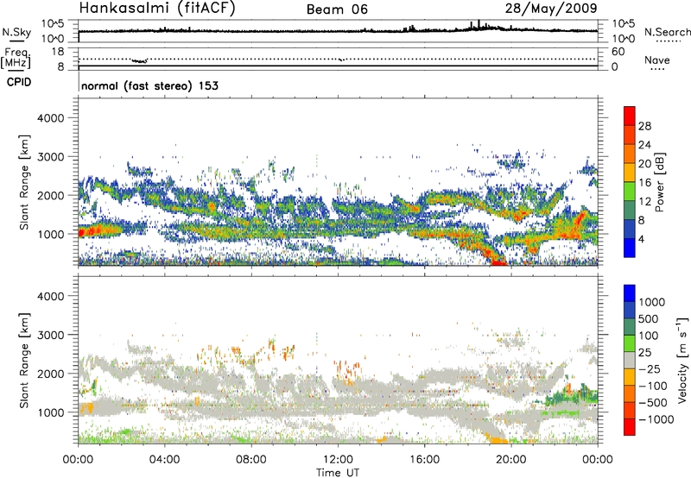Select the Beam 06 heading
The width and height of the screenshot is (691, 478).
pos(337,9)
